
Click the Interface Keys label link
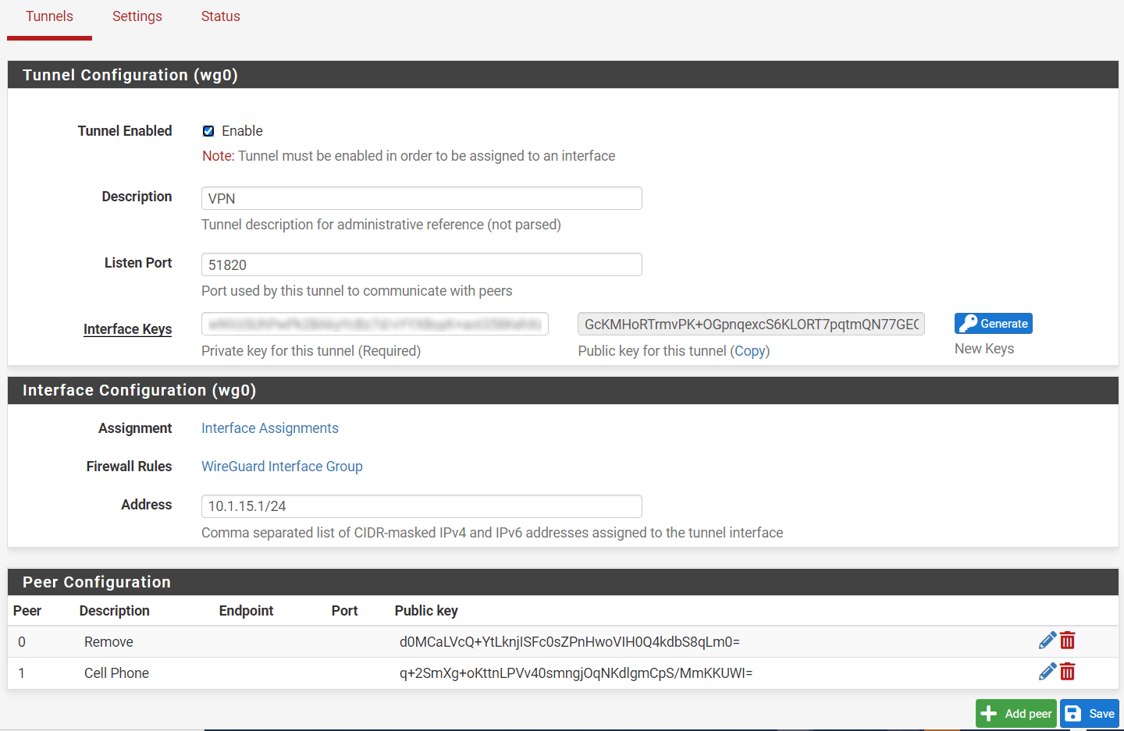[127, 329]
